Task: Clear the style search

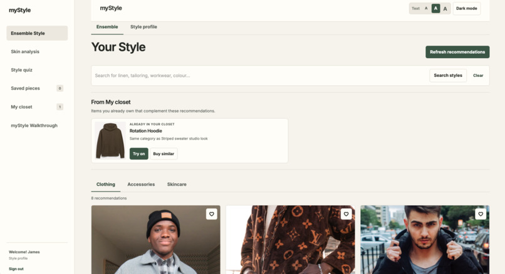Action: point(478,76)
